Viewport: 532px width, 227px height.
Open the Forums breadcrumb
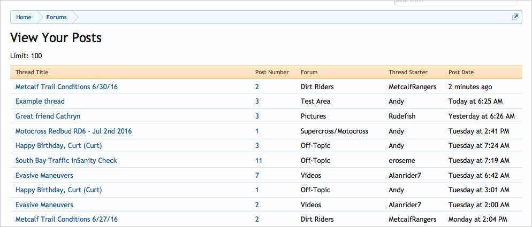click(x=56, y=17)
